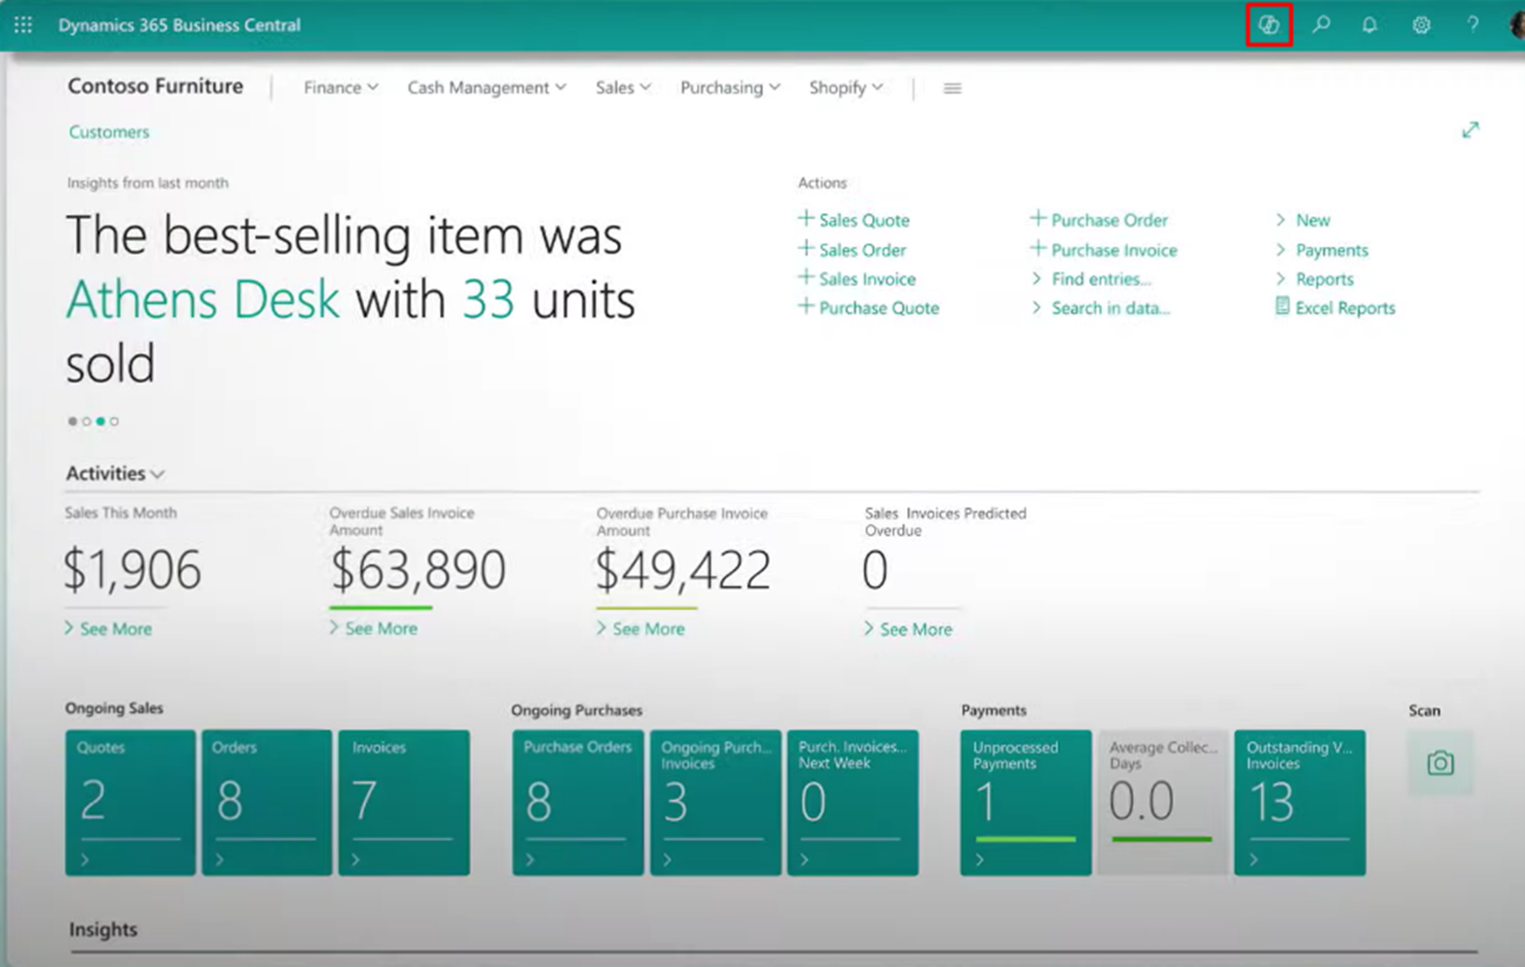
Task: Open the Sales menu dropdown
Action: [623, 88]
